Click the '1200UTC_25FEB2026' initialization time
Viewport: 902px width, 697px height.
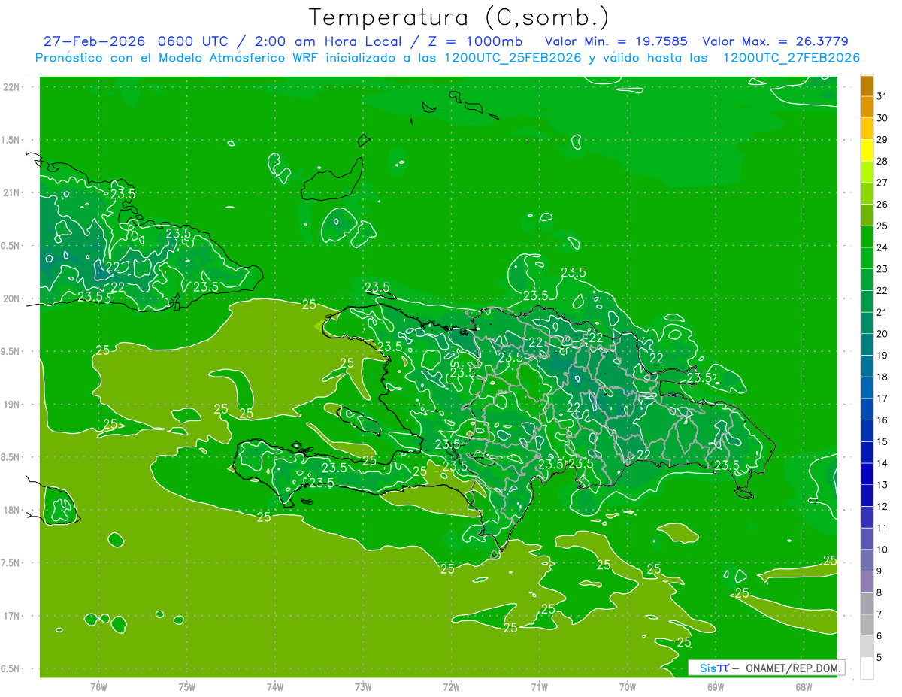[513, 58]
